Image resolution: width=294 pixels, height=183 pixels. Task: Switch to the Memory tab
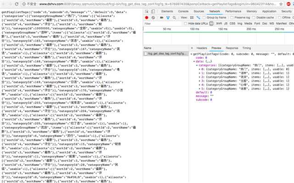tap(252, 11)
